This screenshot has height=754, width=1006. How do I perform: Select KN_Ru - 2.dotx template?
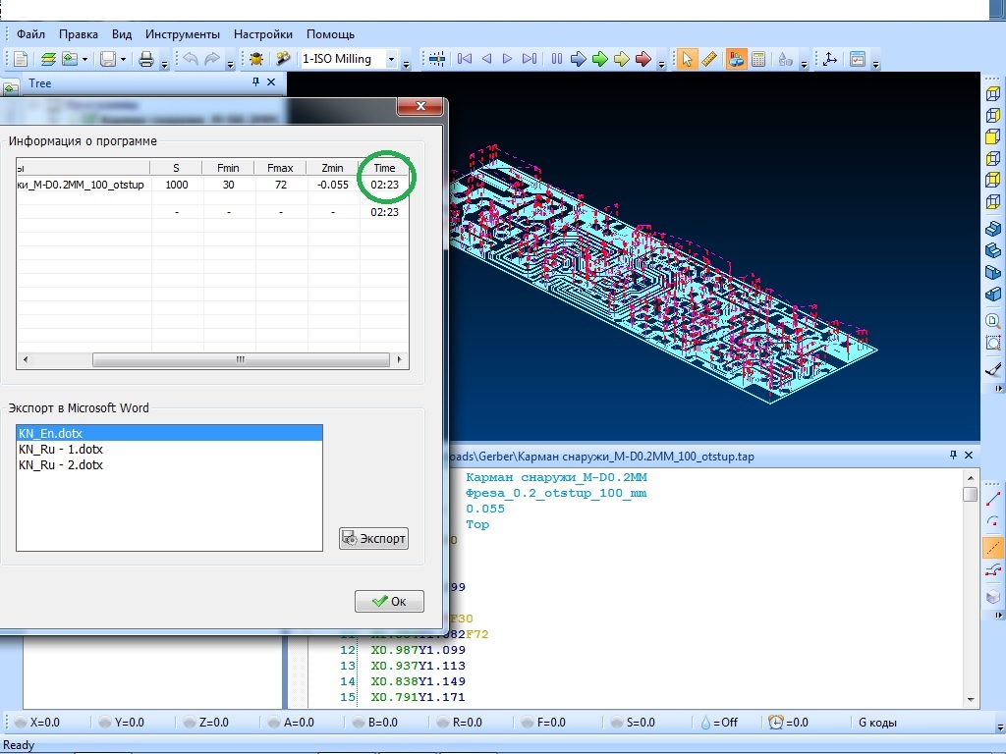pos(169,464)
